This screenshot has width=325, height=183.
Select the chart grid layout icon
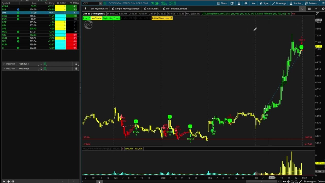pos(309,9)
